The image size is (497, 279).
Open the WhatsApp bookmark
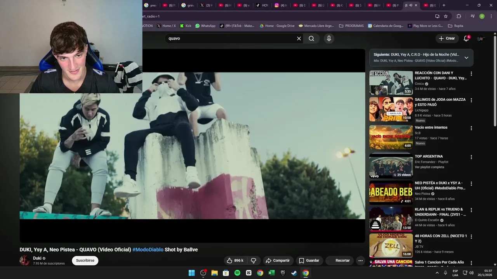pyautogui.click(x=205, y=26)
